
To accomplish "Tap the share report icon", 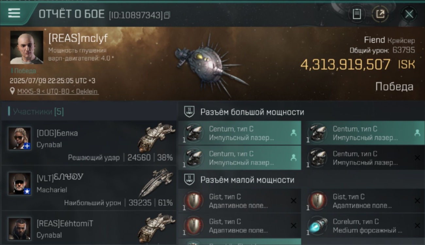I will tap(380, 14).
